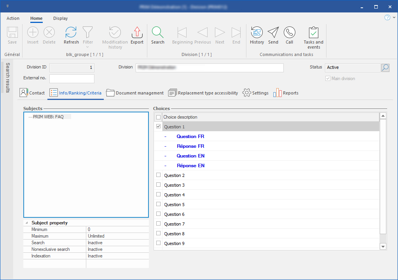Open the Search results side panel

click(7, 77)
